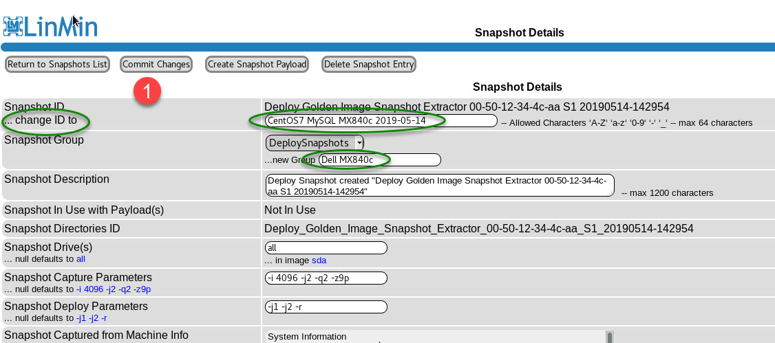The width and height of the screenshot is (775, 343).
Task: Click the red number 1 step marker
Action: (x=147, y=92)
